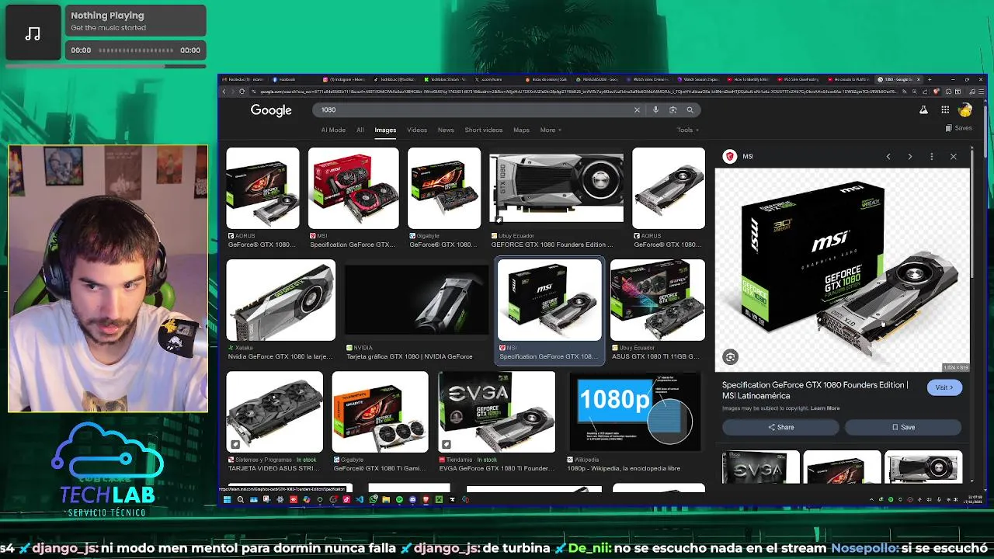994x559 pixels.
Task: Open Search Labs flask icon
Action: tap(923, 110)
